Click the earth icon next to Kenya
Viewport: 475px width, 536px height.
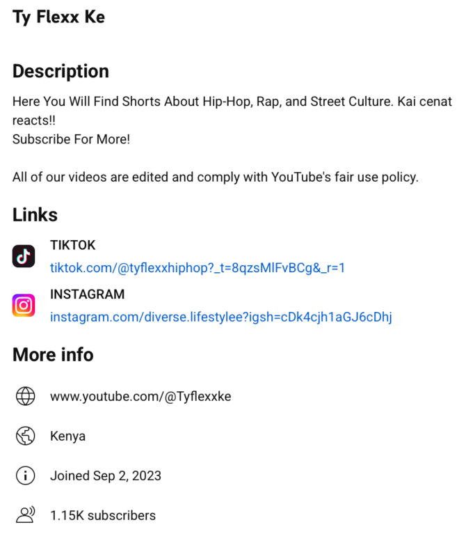[x=25, y=436]
